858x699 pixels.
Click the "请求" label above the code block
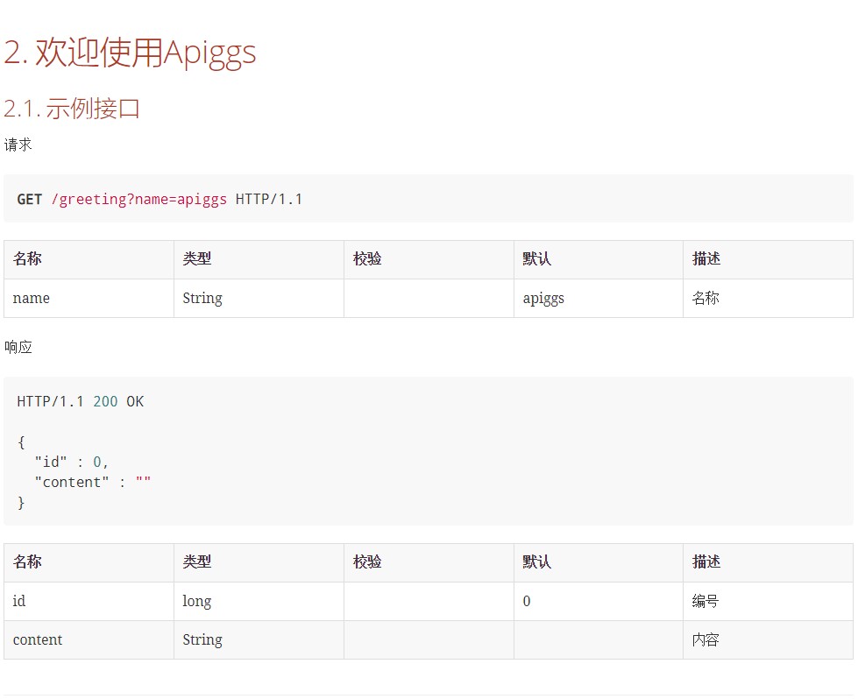[x=18, y=144]
